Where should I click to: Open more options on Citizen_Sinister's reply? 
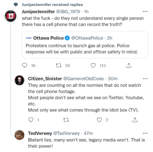(x=145, y=78)
